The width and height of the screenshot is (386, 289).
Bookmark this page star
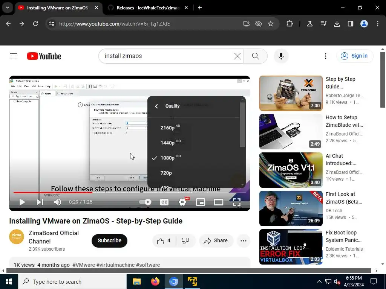[271, 24]
